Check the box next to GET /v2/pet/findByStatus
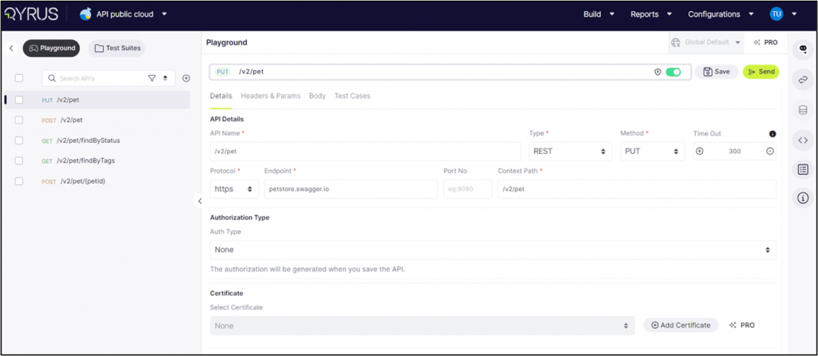 click(19, 140)
